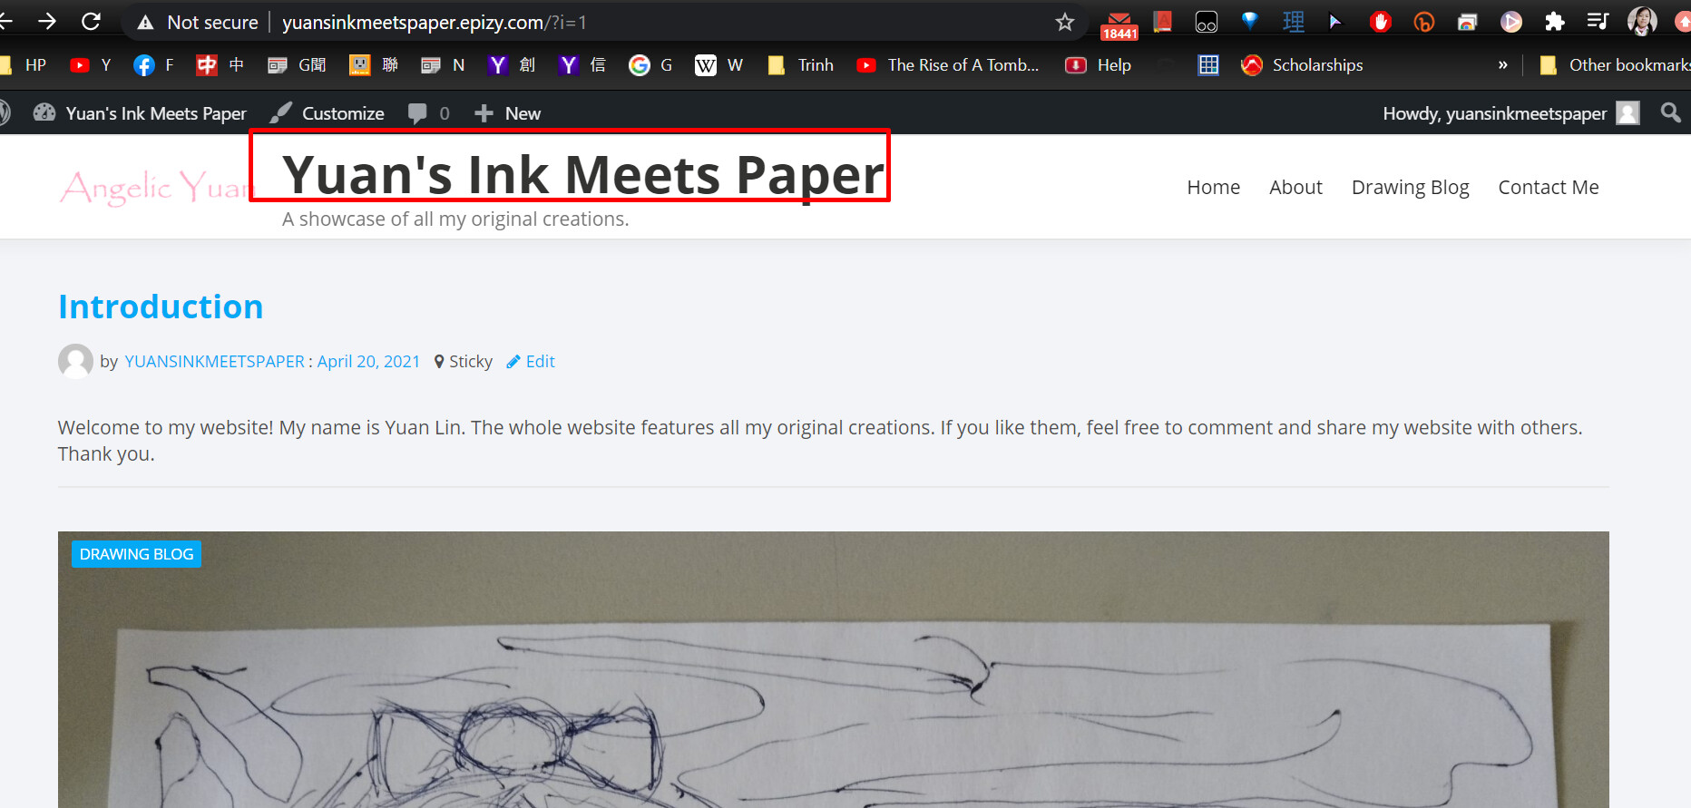This screenshot has height=808, width=1691.
Task: Click the browser reload icon
Action: click(x=91, y=22)
